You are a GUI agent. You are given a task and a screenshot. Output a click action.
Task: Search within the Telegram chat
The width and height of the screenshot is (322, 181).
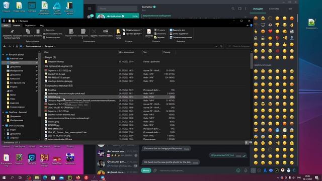pyautogui.click(x=233, y=9)
